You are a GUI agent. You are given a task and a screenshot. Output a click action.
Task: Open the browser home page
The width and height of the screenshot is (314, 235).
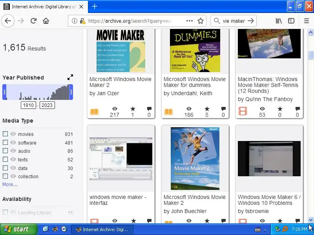pos(46,21)
